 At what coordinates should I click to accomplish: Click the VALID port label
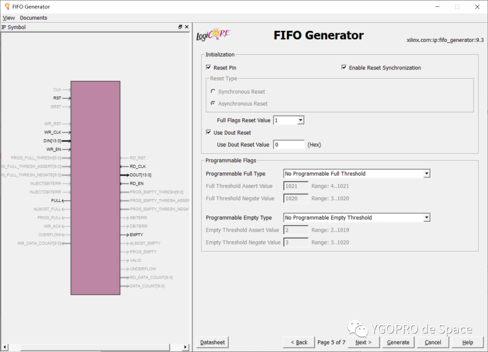pyautogui.click(x=136, y=260)
